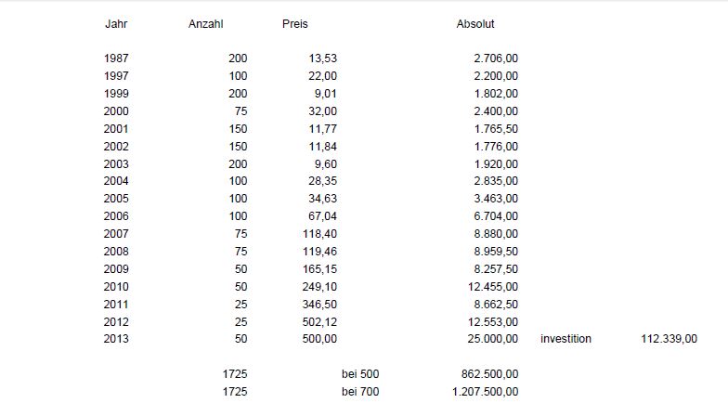
Task: Click the Preis header cell
Action: click(x=294, y=24)
